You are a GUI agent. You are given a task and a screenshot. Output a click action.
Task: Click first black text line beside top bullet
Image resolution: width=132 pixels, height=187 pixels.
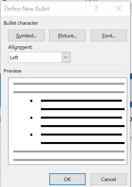81,101
